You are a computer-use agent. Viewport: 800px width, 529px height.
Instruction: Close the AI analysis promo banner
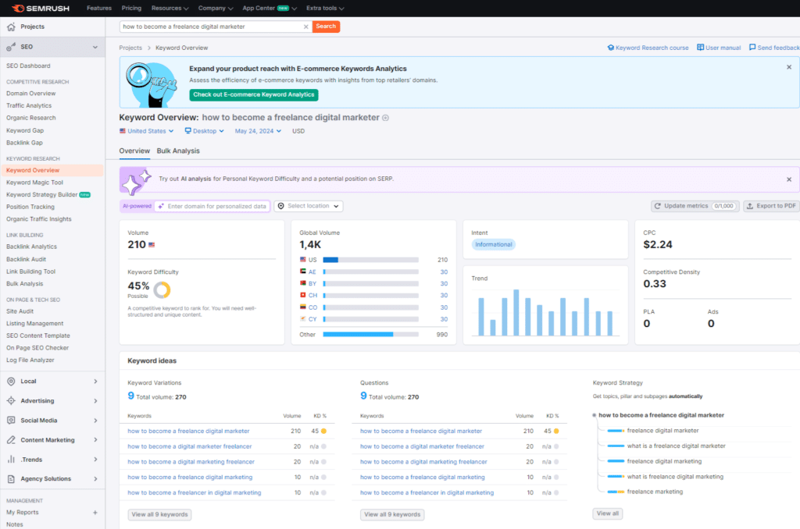coord(788,179)
